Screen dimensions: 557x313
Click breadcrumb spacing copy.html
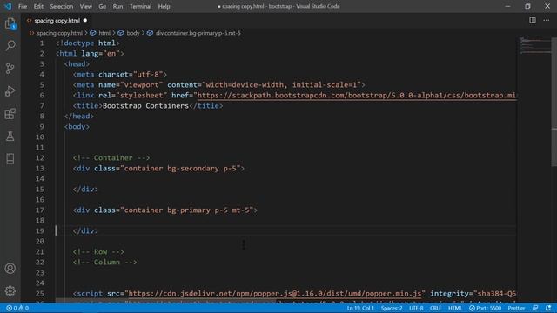(59, 33)
